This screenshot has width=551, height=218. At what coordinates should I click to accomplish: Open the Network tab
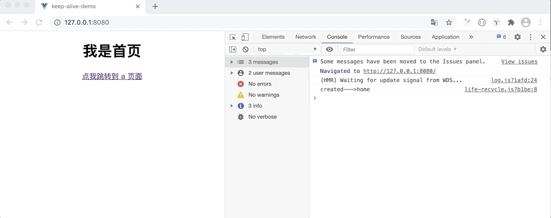pyautogui.click(x=306, y=37)
